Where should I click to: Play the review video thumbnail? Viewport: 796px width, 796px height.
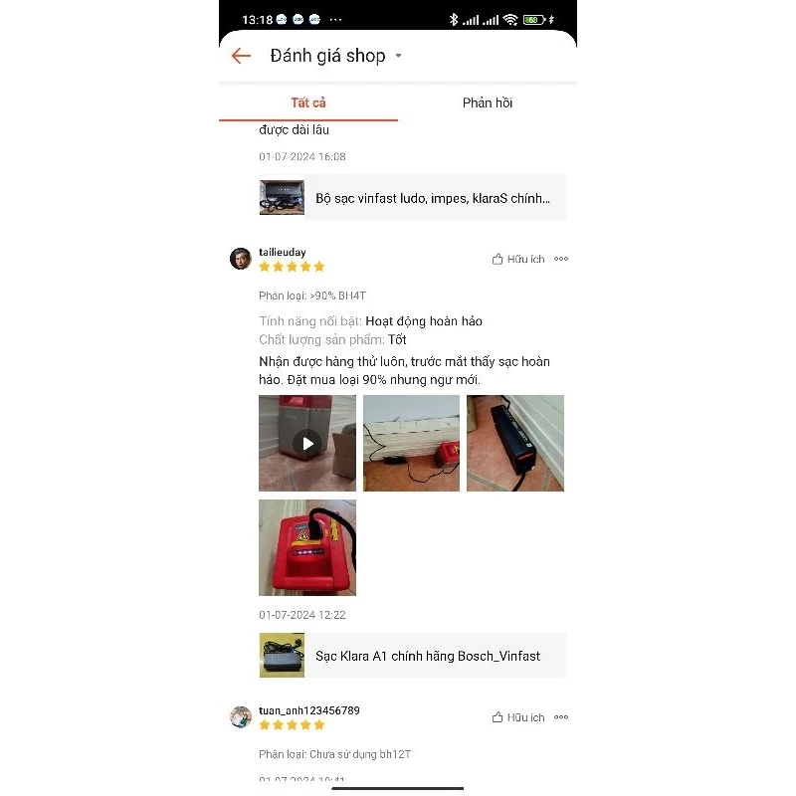(307, 443)
